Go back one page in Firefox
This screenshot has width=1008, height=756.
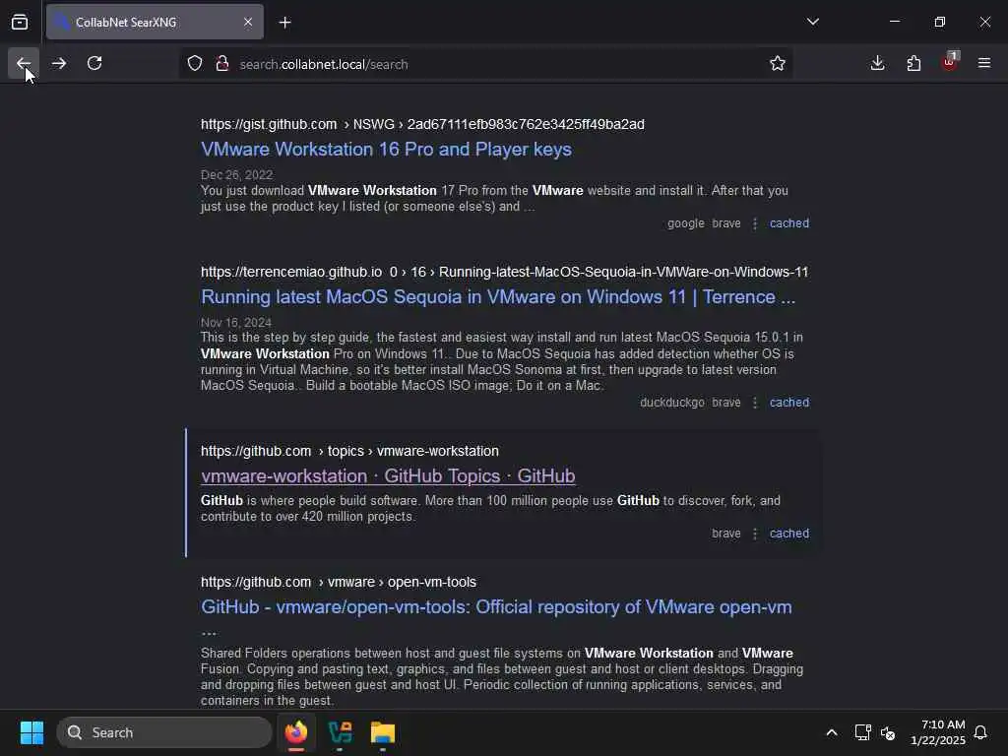[x=24, y=63]
